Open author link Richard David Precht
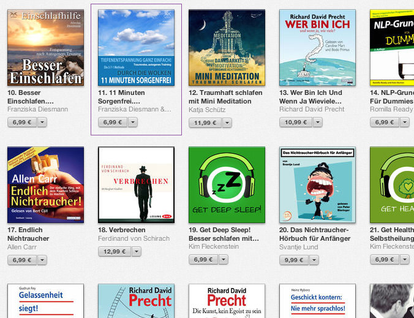The image size is (414, 318). tap(312, 109)
